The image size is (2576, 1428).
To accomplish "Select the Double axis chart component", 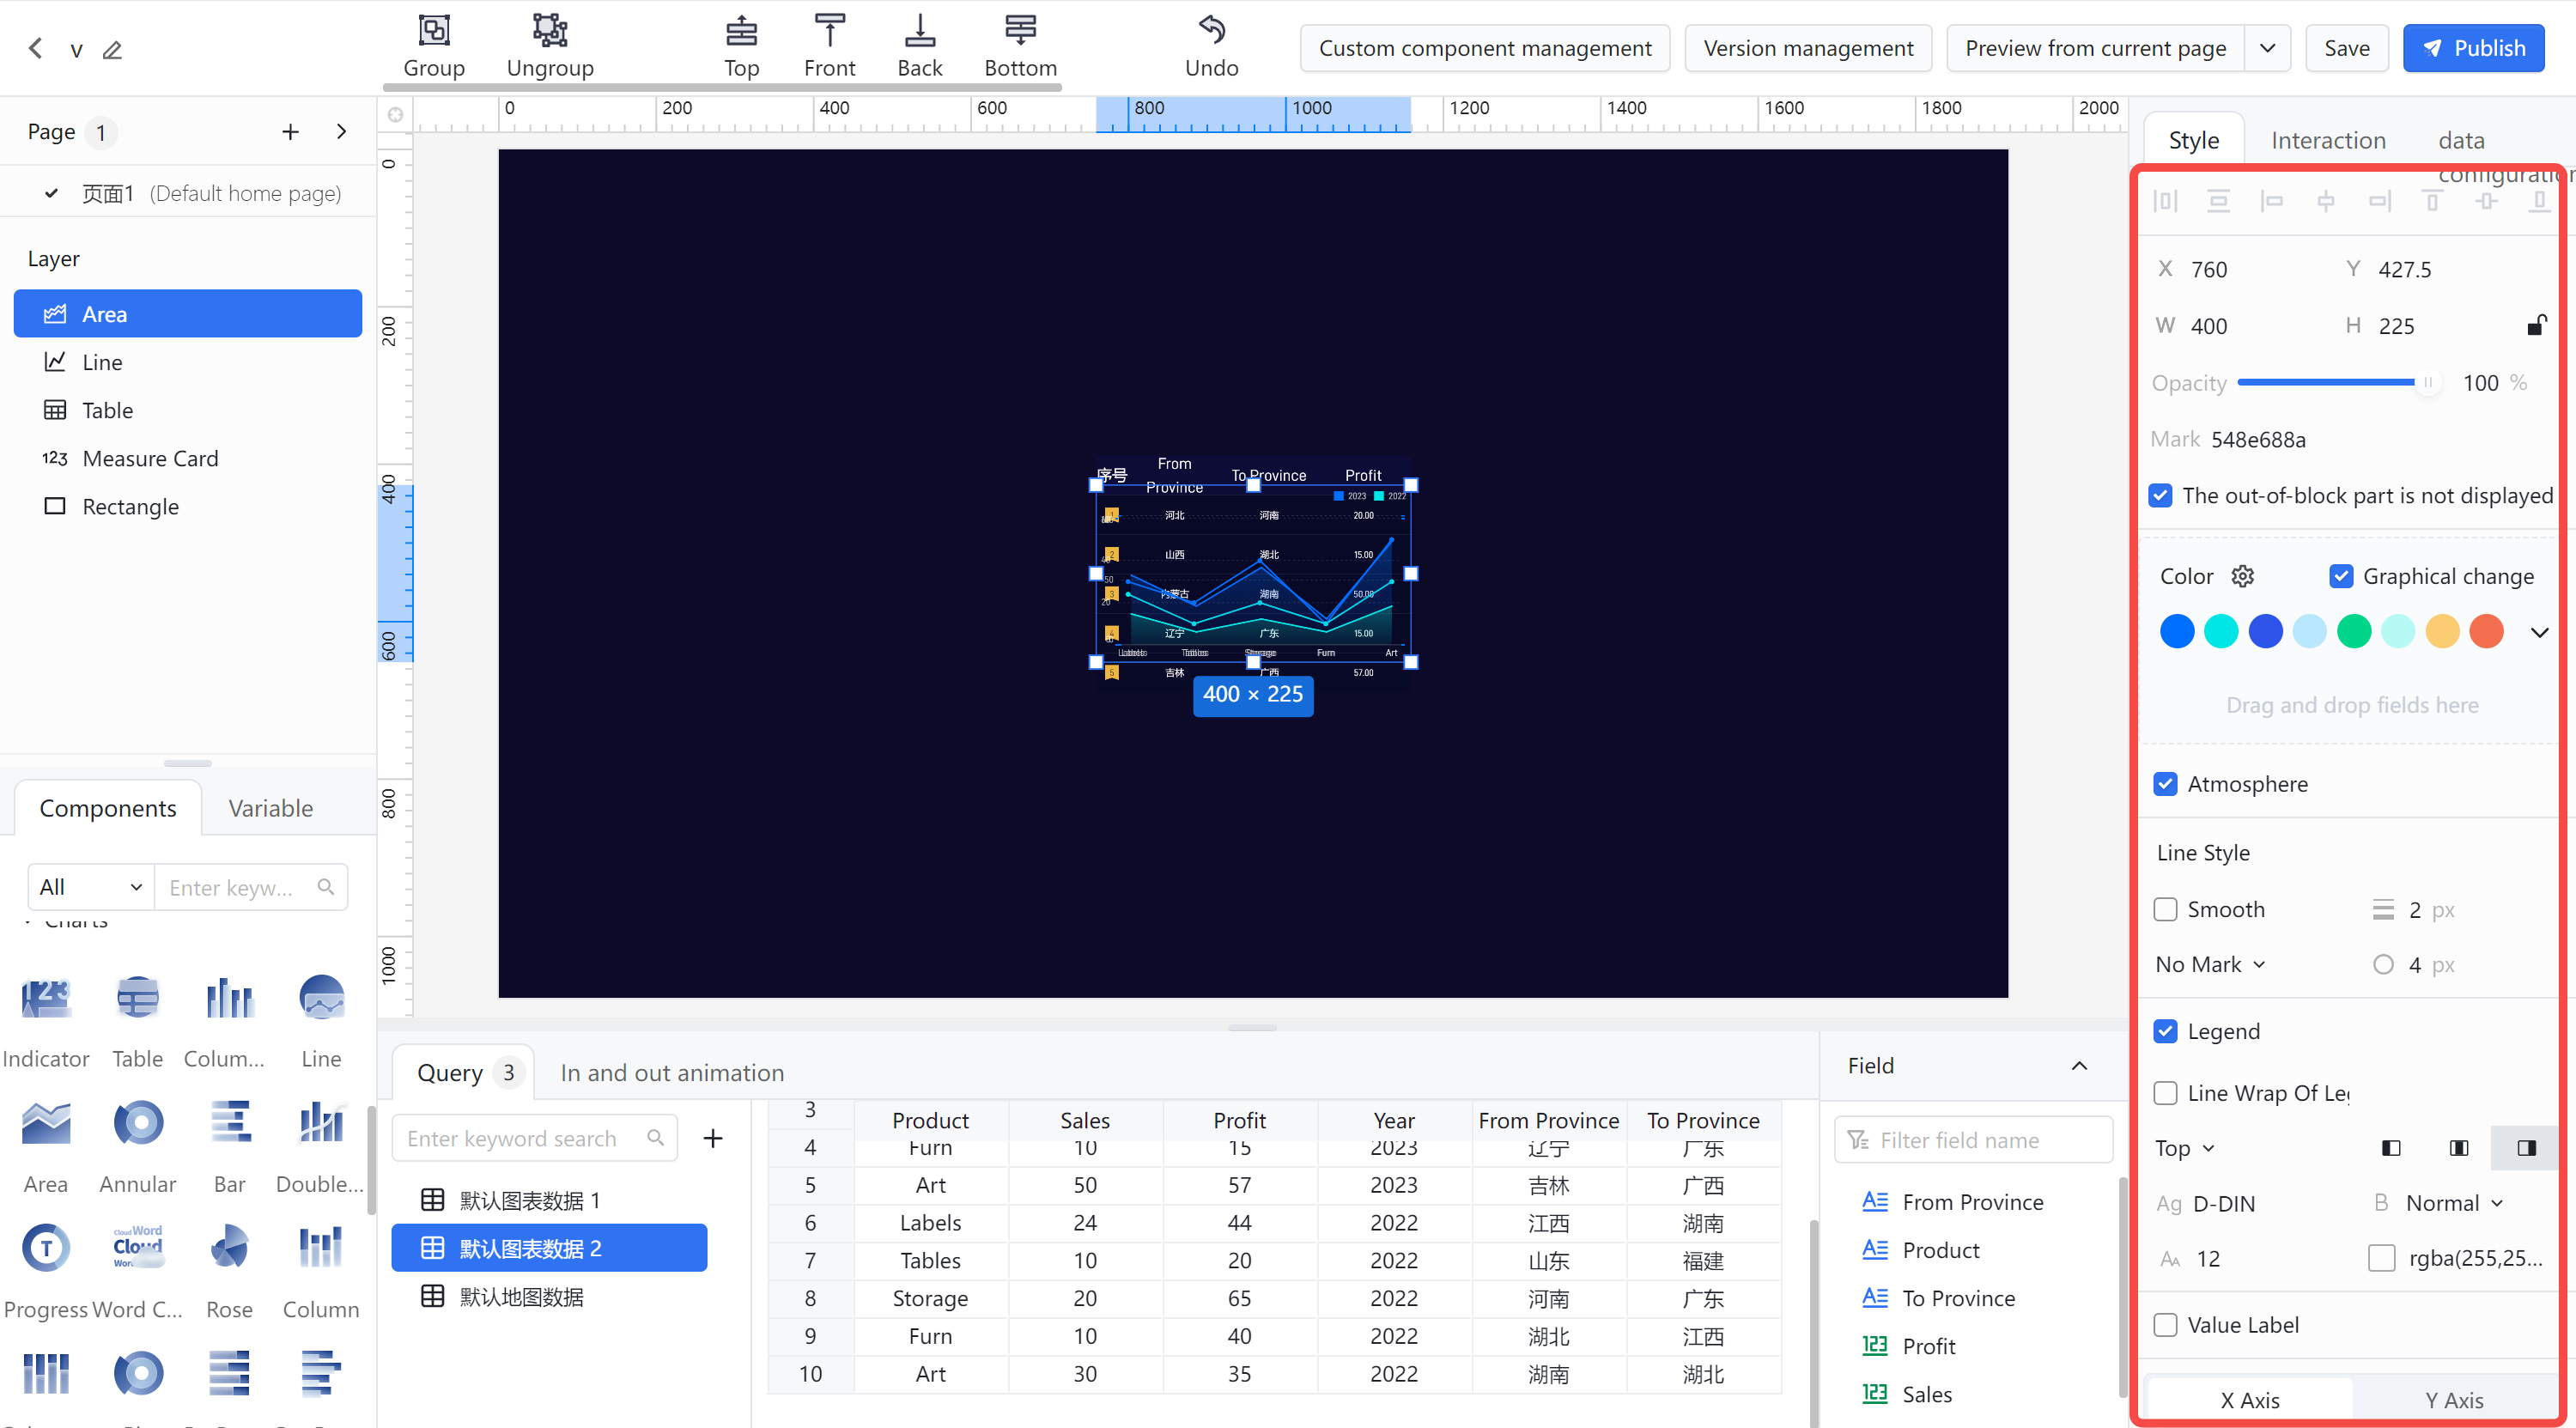I will click(x=321, y=1122).
